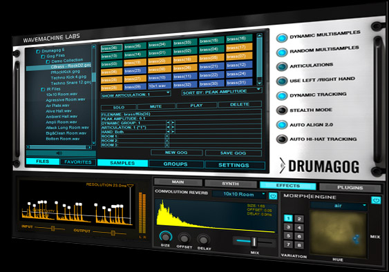Click the reverb DELAY knob
This screenshot has height=272, width=389.
click(204, 240)
